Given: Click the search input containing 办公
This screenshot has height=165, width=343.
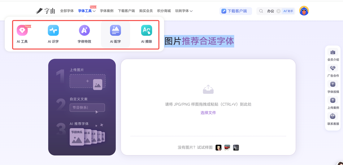Looking at the screenshot, I should (x=270, y=11).
